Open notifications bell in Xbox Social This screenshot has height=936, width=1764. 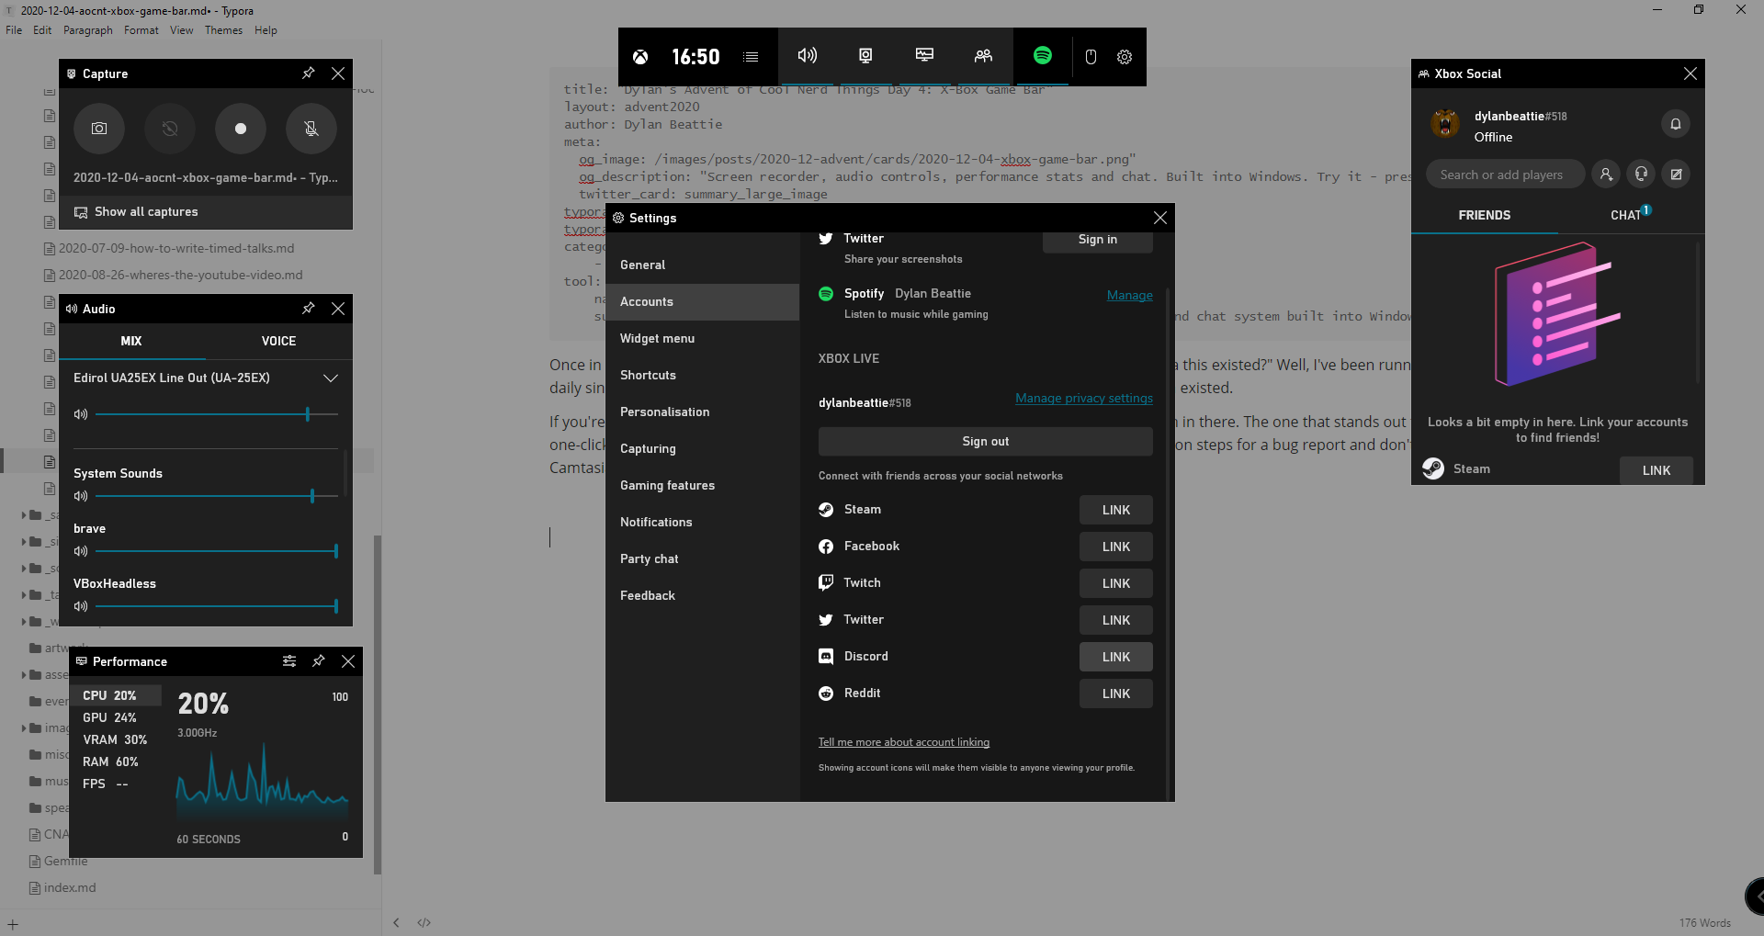point(1676,124)
